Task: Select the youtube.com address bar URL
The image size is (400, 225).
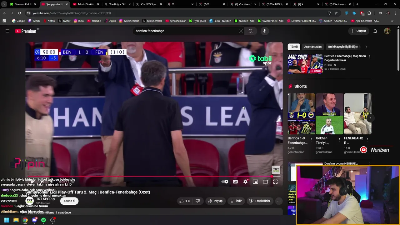Action: 72,13
